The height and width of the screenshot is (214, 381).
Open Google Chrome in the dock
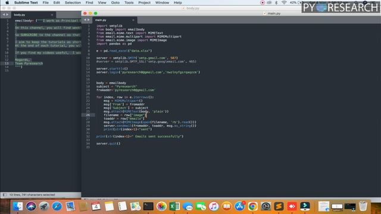[252, 206]
